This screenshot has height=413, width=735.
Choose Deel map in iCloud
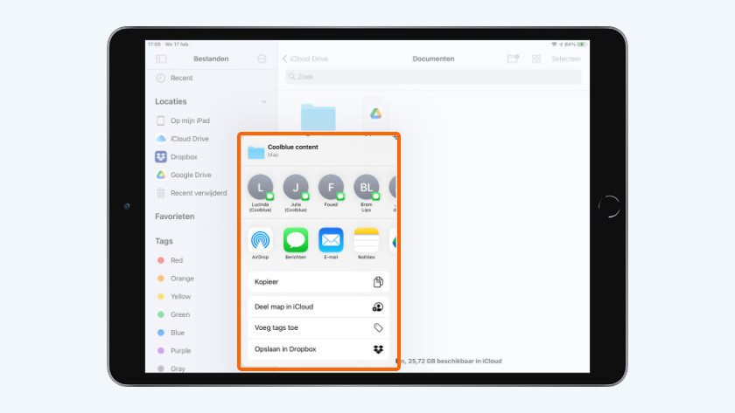tap(318, 306)
